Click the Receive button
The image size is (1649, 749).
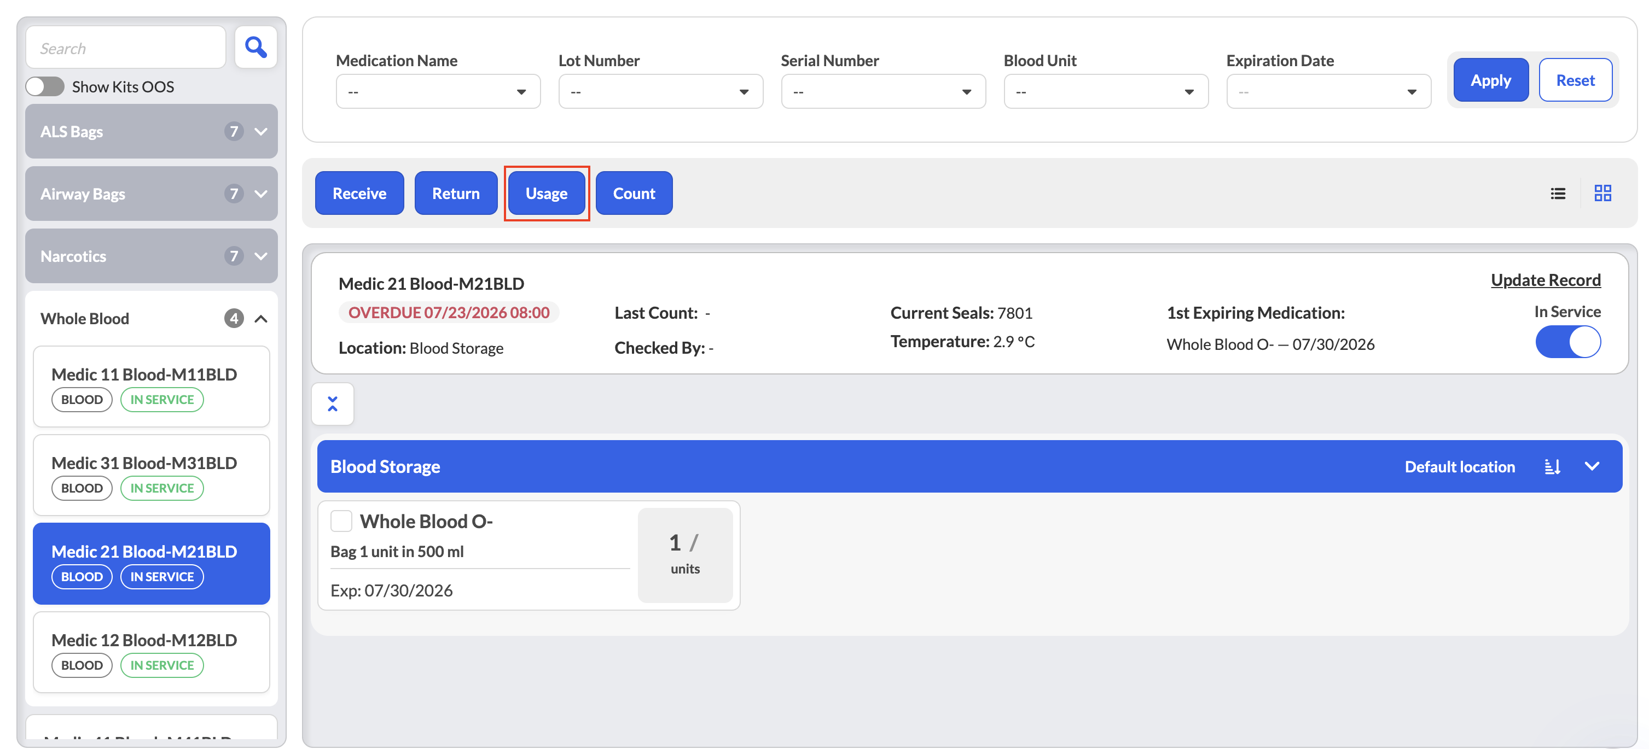tap(359, 193)
